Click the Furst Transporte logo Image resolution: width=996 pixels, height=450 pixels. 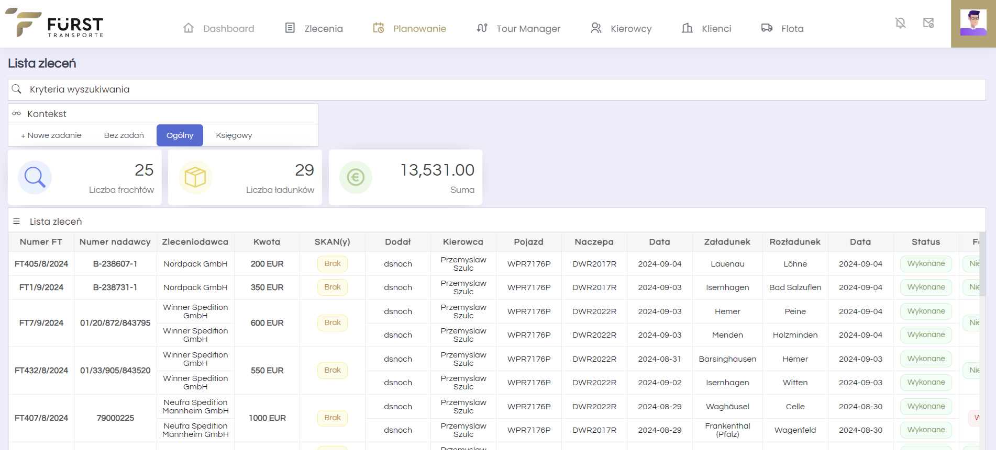pos(54,24)
